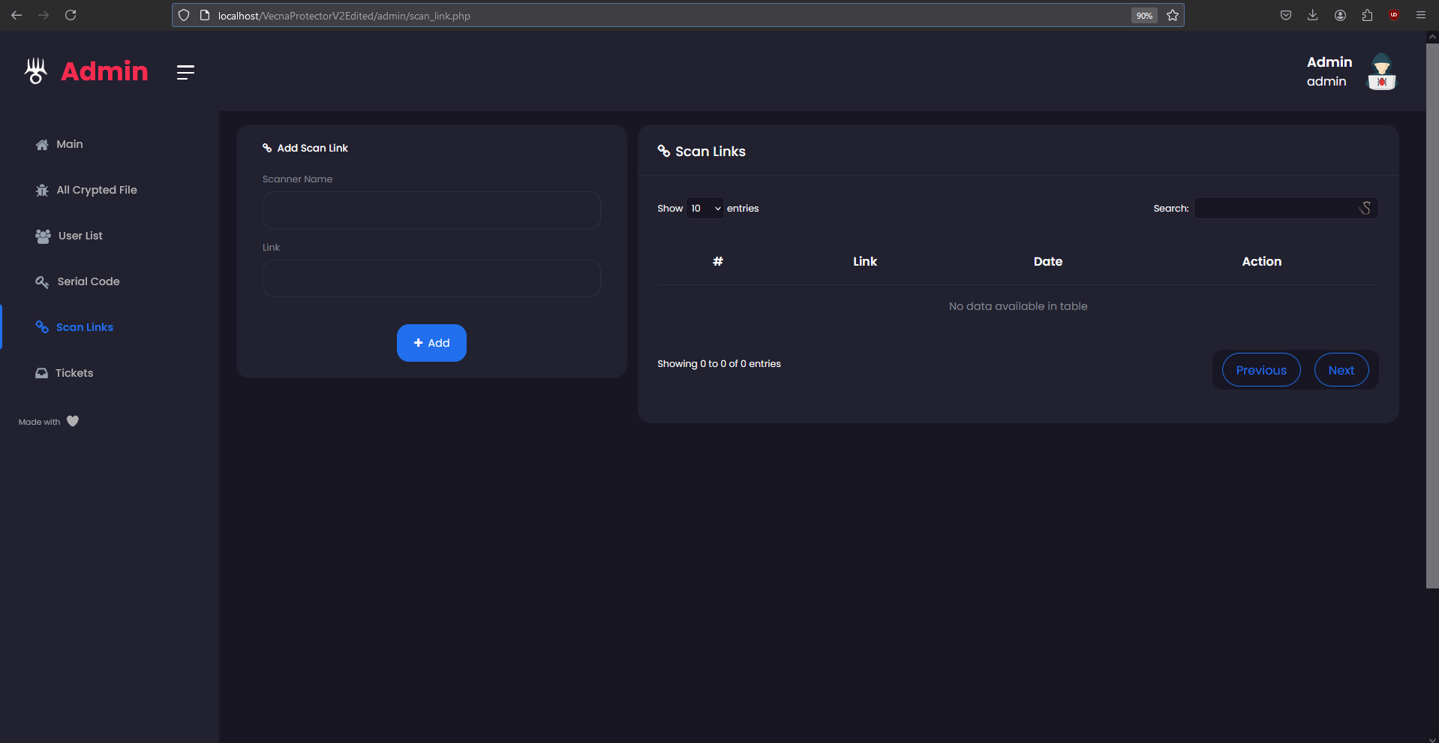Open the Firefox account icon

point(1340,15)
